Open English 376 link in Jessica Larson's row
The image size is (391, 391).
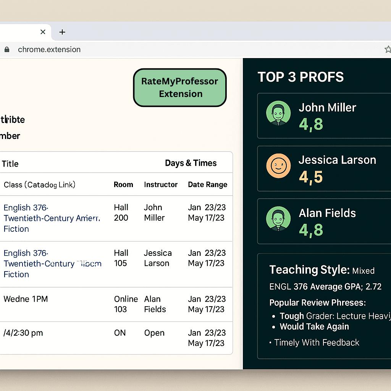[26, 253]
